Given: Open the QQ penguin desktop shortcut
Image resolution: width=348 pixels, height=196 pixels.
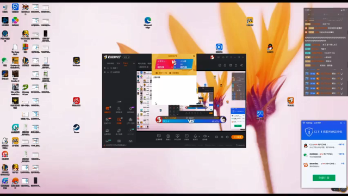Looking at the screenshot, I should pyautogui.click(x=270, y=48).
